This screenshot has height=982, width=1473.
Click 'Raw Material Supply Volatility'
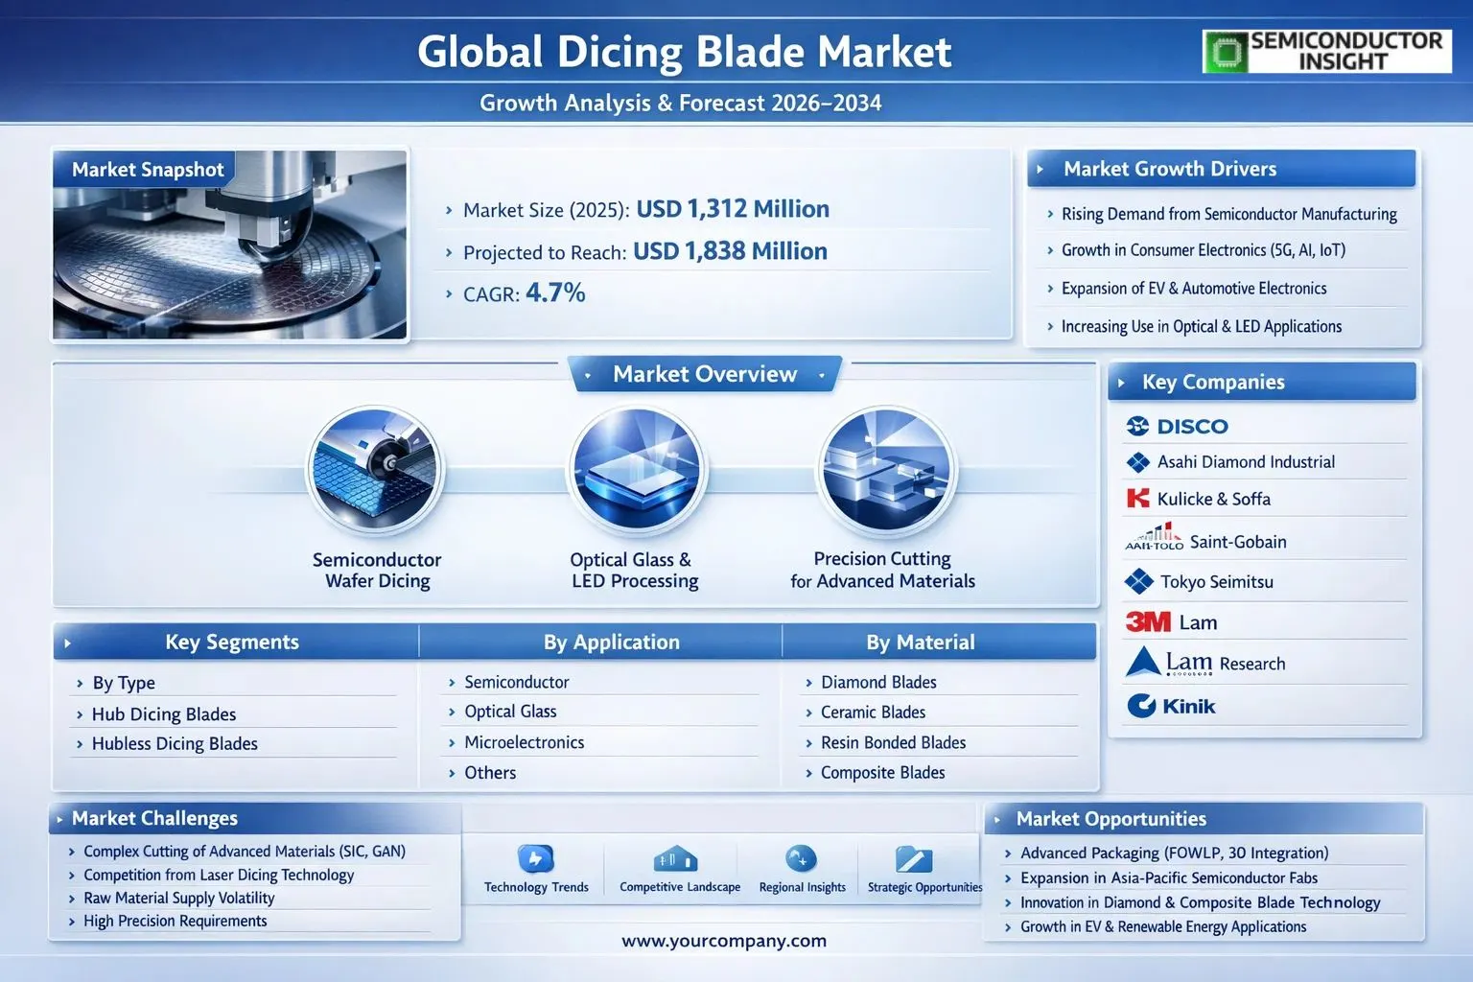(178, 898)
